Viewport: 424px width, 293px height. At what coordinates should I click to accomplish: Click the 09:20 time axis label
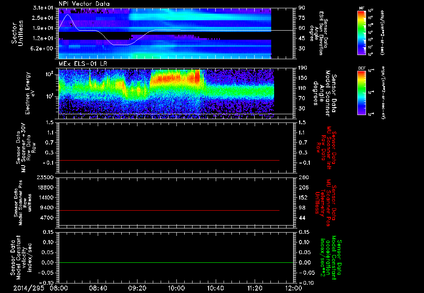click(137, 288)
